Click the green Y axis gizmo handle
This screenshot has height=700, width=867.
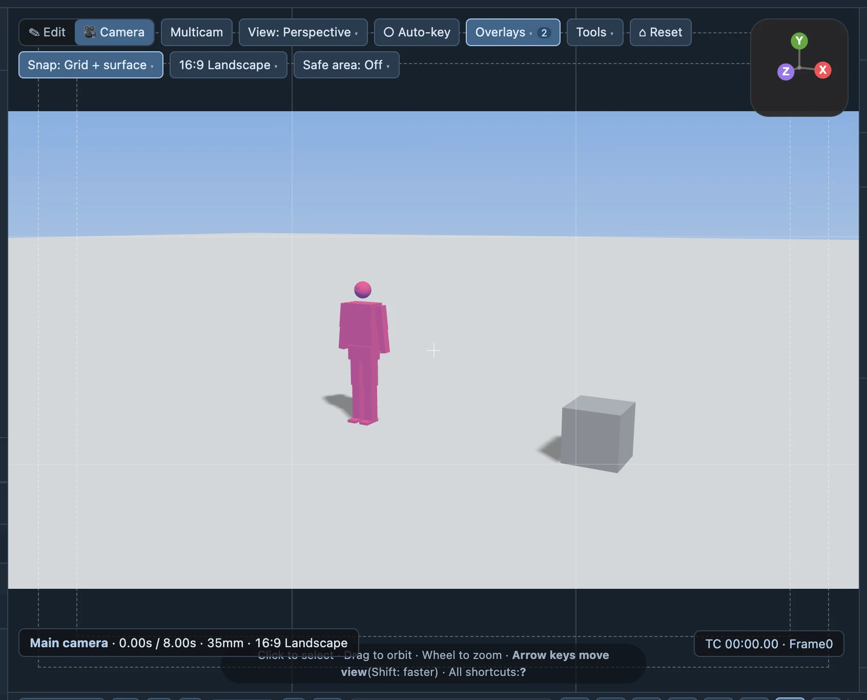point(799,40)
